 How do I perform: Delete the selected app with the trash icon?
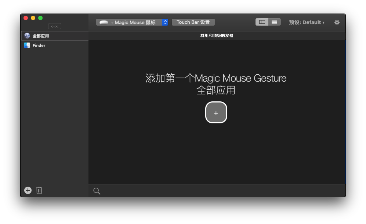pos(39,190)
